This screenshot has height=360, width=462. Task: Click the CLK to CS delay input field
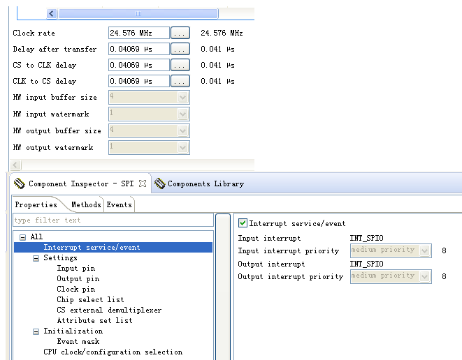point(139,81)
